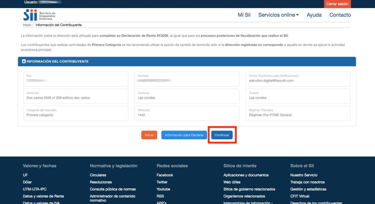
Task: Open the Mi Sii menu item
Action: coord(244,15)
